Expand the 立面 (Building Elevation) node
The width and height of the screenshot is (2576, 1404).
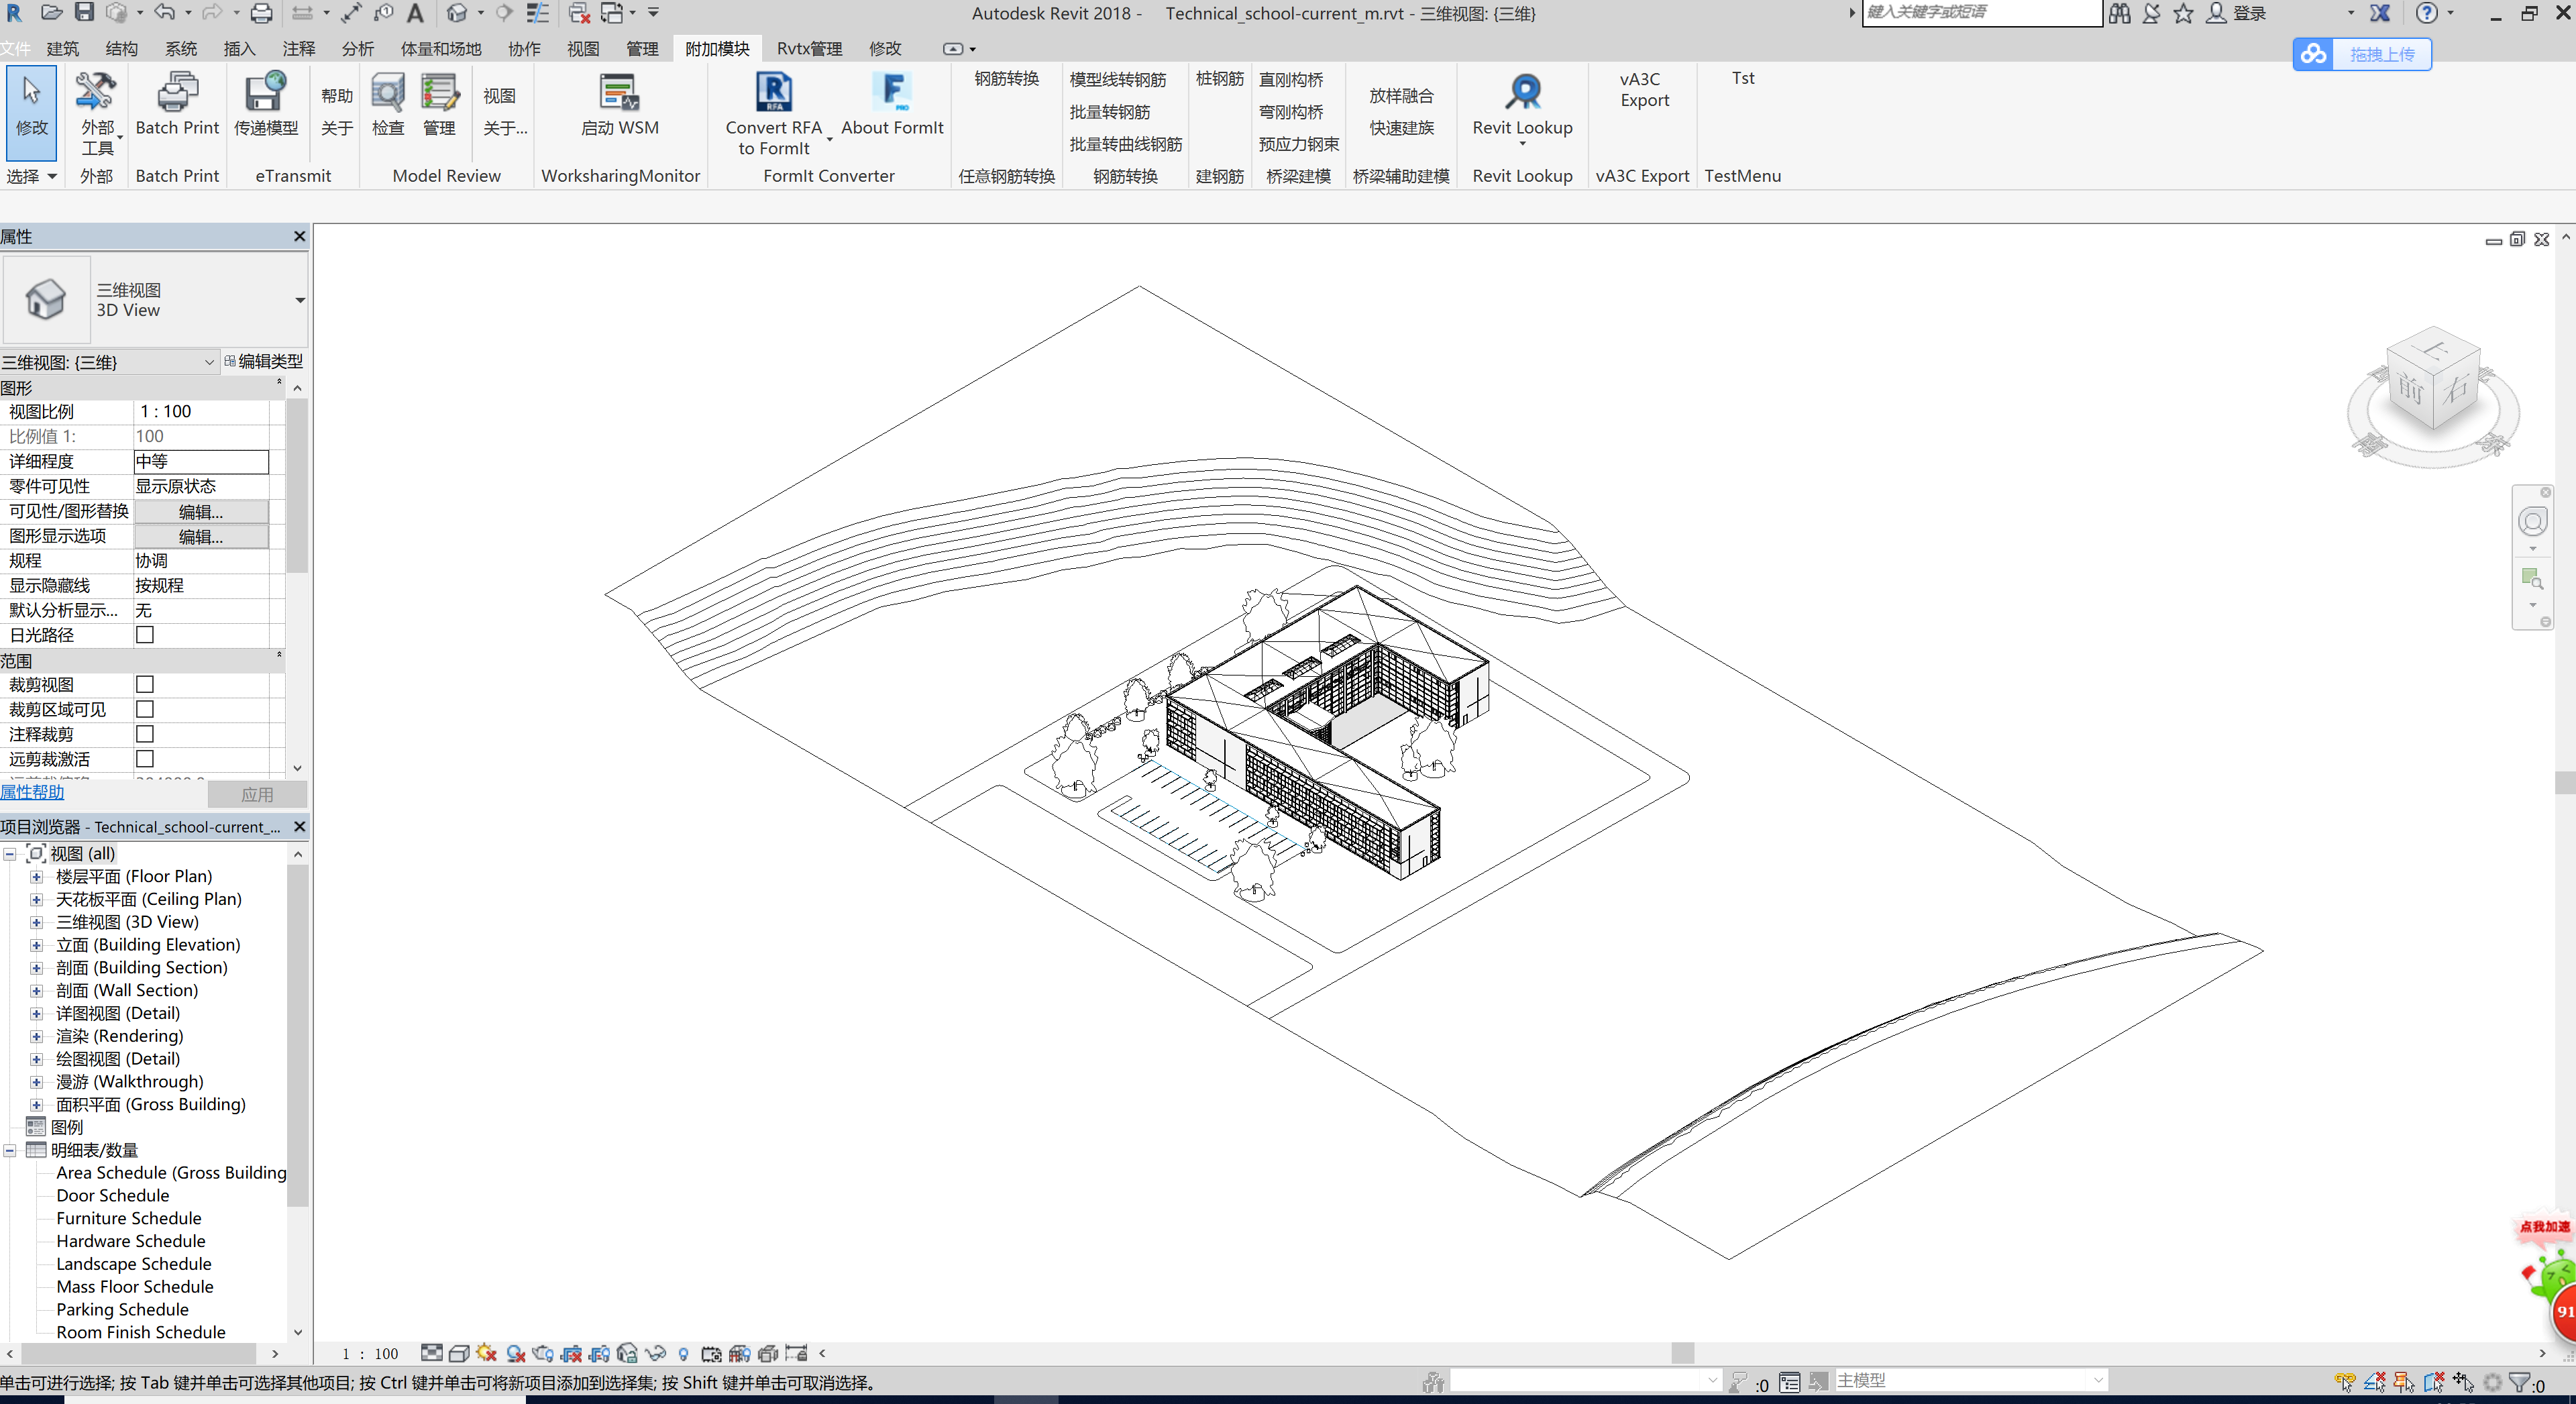36,945
